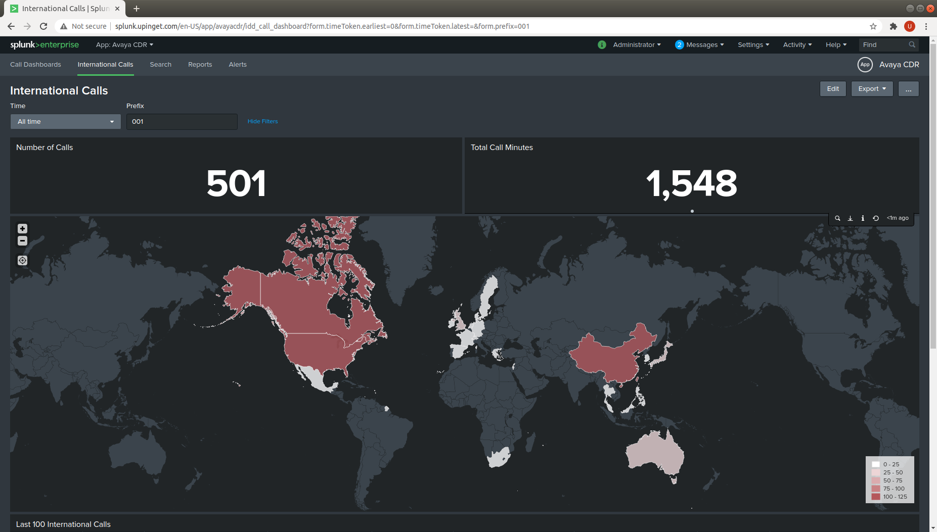937x532 pixels.
Task: Click the Not secure warning icon
Action: [x=64, y=26]
